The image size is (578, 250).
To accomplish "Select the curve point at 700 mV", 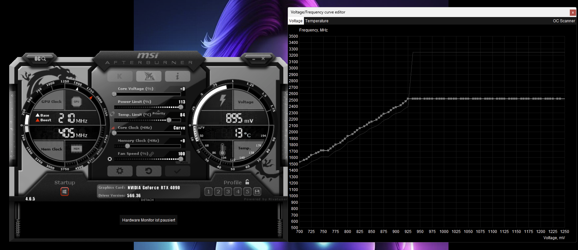I will coord(300,162).
